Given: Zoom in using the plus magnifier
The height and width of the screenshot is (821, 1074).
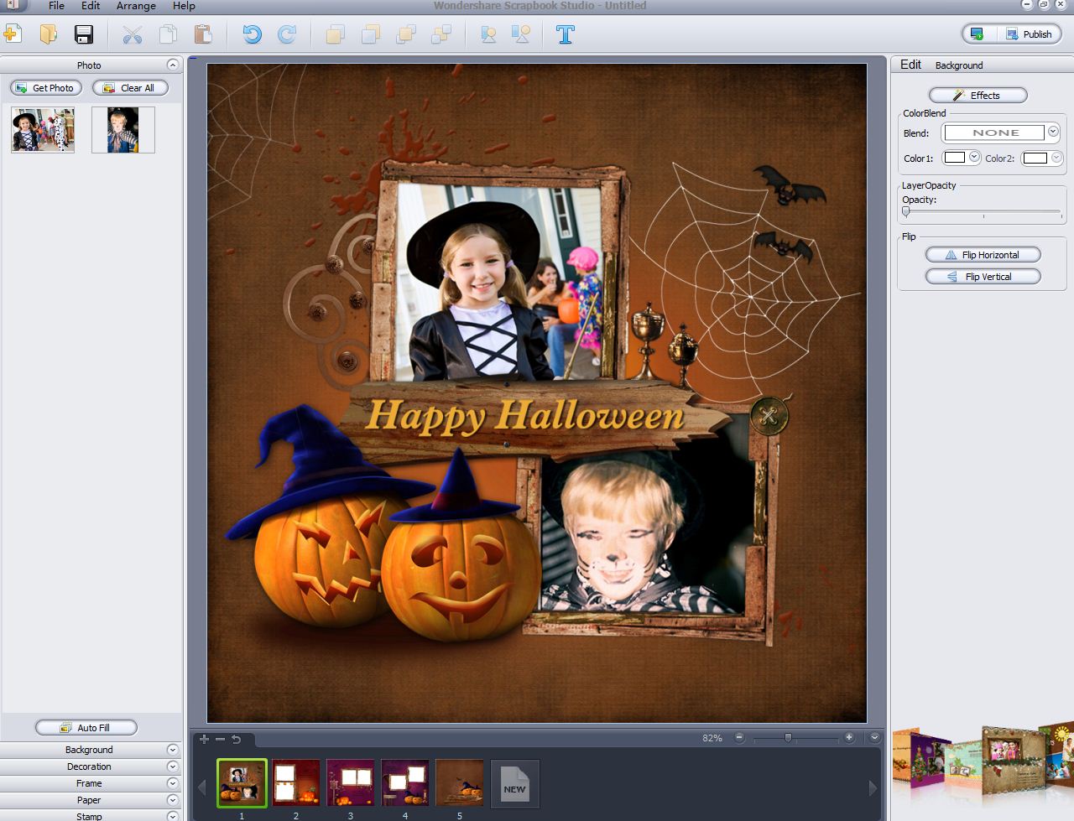Looking at the screenshot, I should pos(849,738).
